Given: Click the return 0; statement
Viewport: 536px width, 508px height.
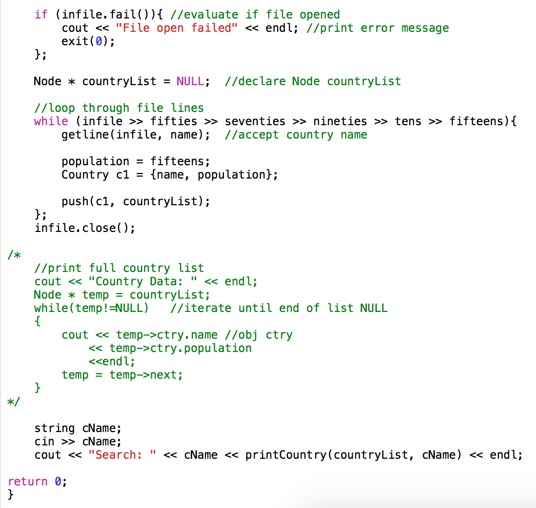Looking at the screenshot, I should click(37, 481).
